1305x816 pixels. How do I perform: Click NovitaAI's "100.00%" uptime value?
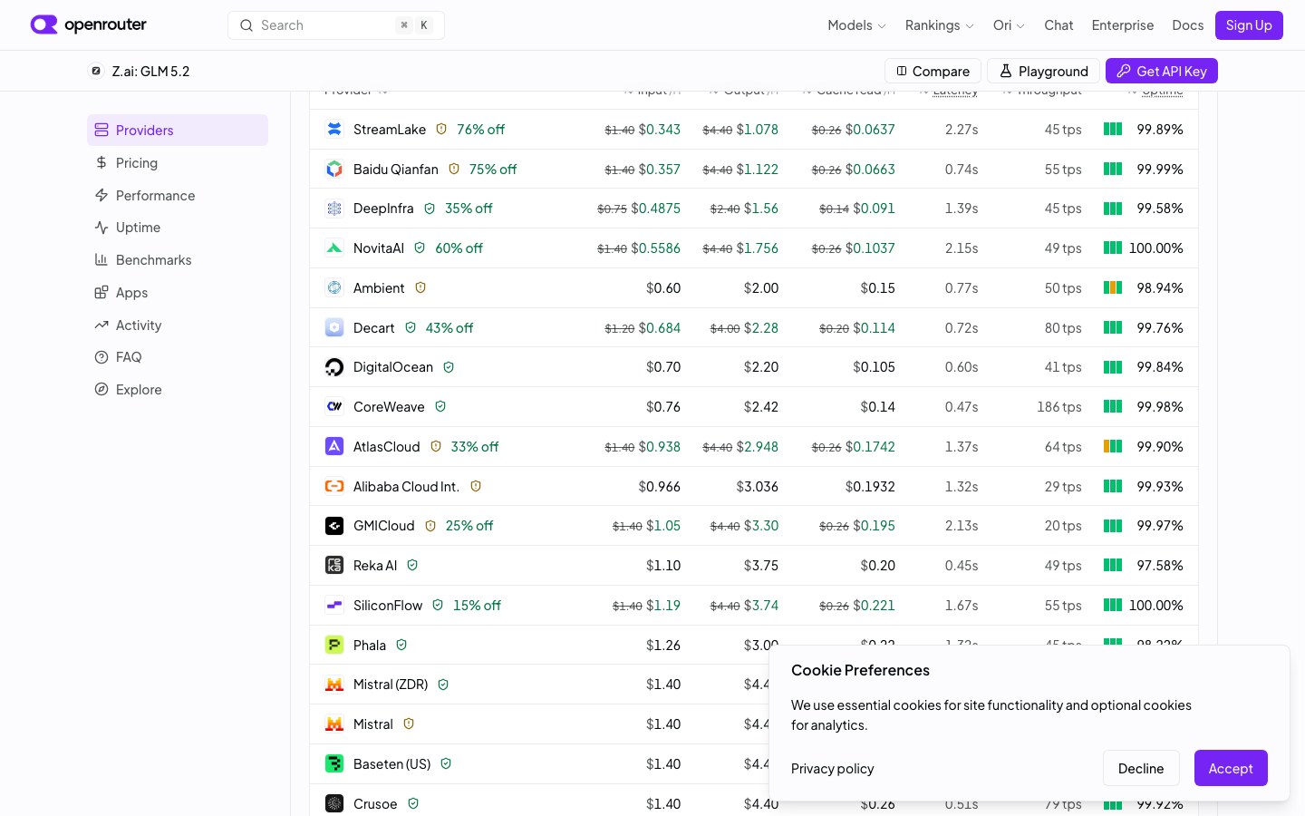(1156, 248)
